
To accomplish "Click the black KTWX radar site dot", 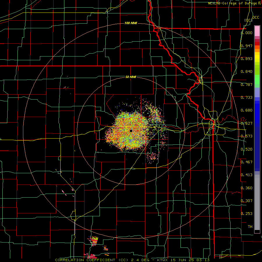I will click(131, 131).
